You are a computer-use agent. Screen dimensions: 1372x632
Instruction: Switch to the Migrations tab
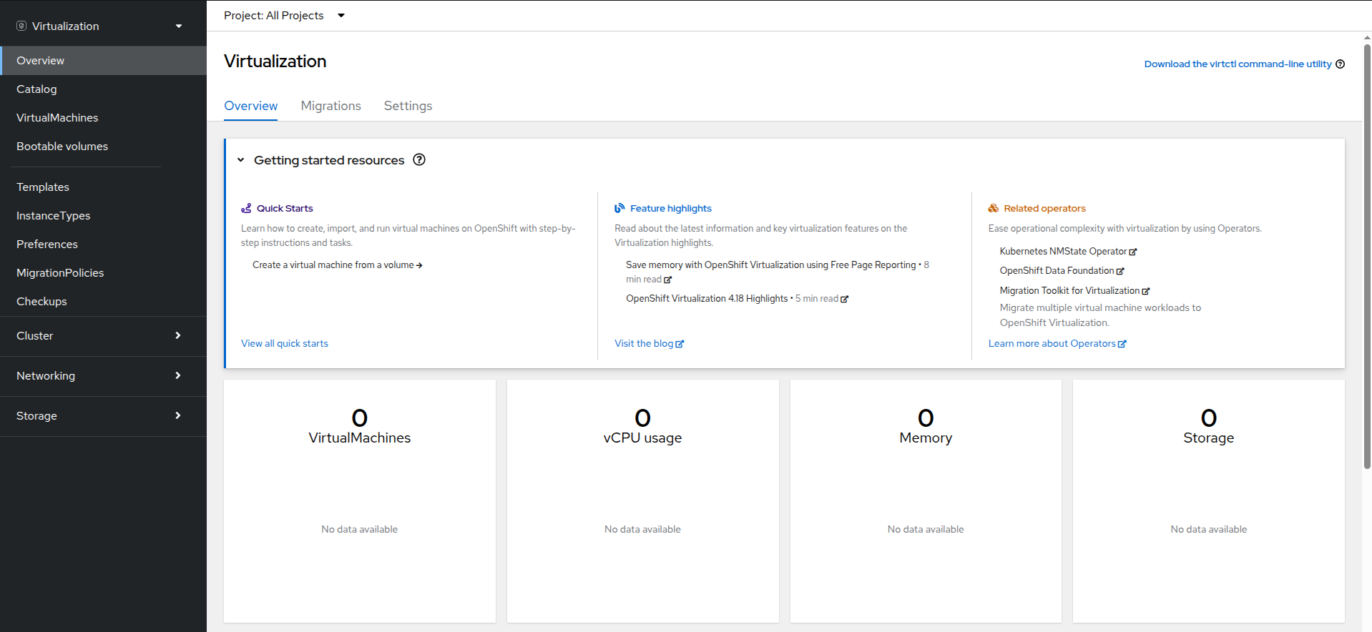click(330, 106)
